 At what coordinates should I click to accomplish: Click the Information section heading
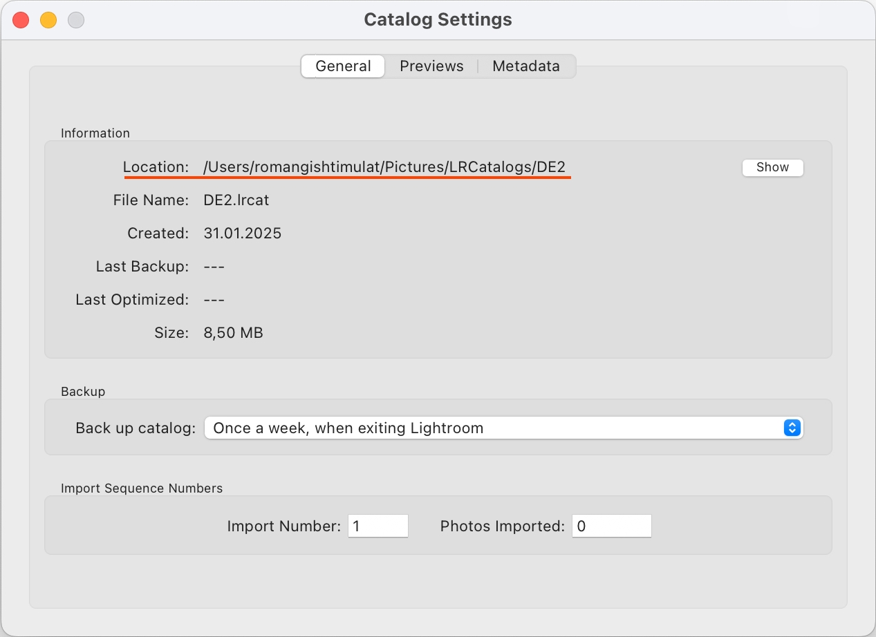95,133
